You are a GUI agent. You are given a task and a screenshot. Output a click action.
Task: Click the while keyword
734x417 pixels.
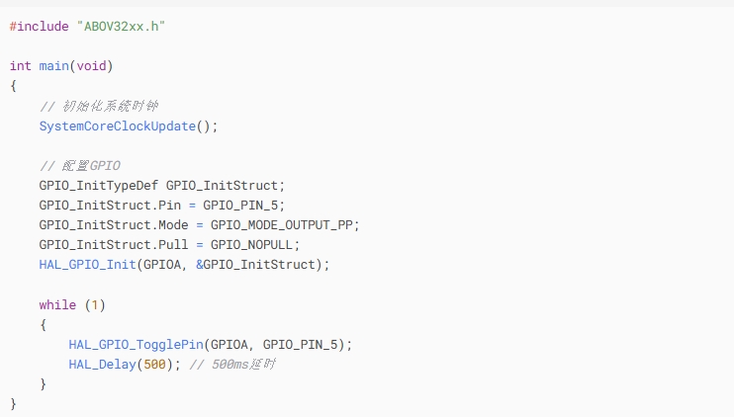[57, 304]
